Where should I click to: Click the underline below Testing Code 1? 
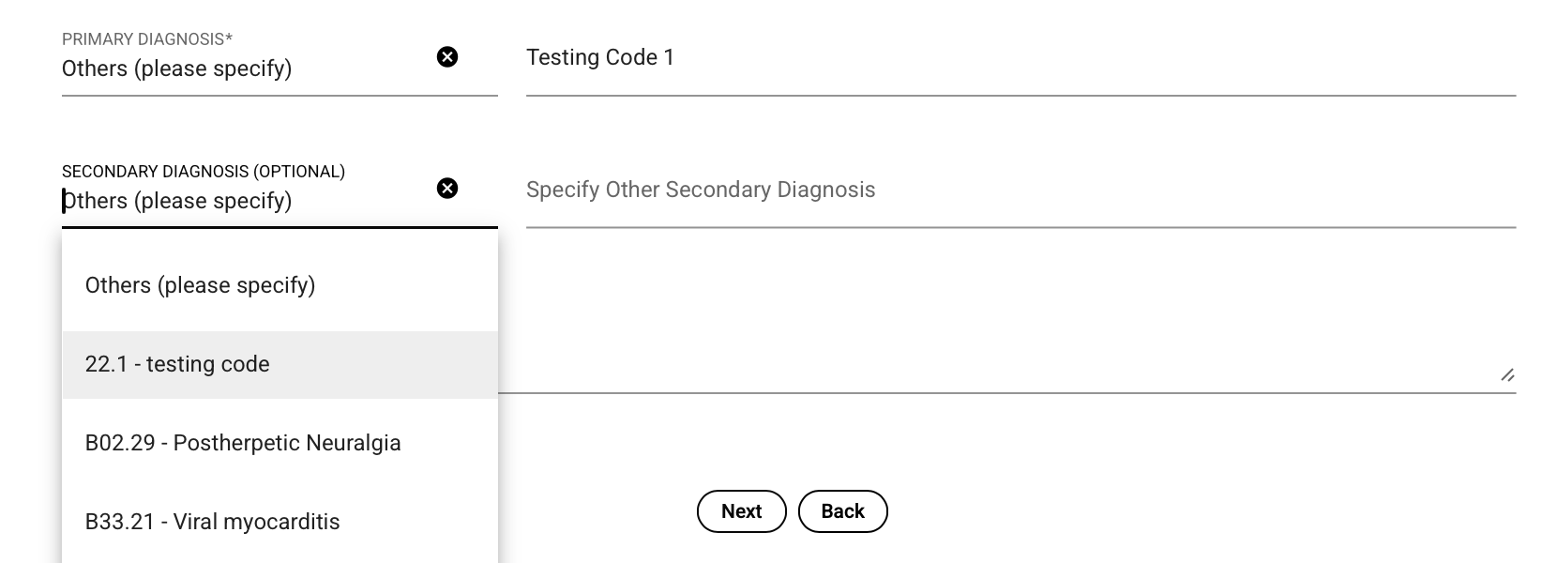(1020, 95)
